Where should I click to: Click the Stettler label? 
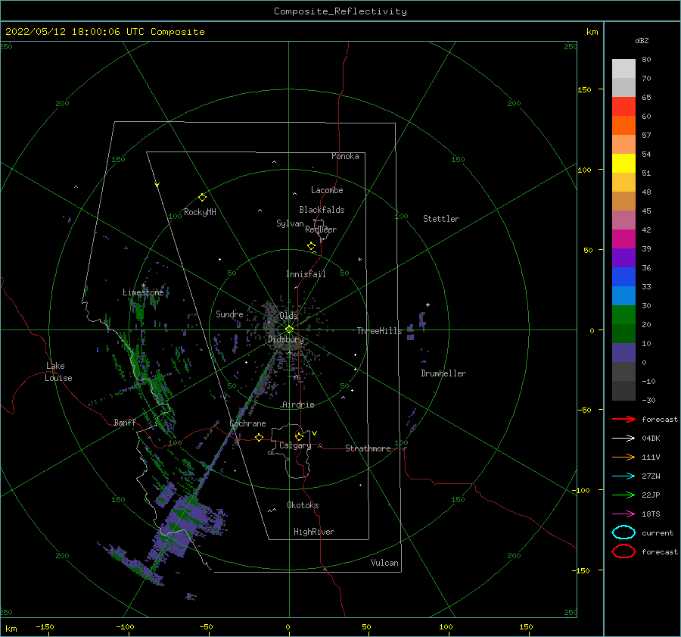[x=441, y=219]
